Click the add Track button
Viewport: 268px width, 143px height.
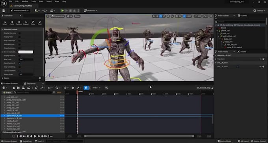pyautogui.click(x=7, y=93)
